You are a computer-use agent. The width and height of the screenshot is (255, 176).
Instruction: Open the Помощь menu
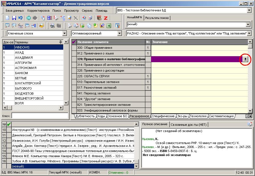click(x=102, y=11)
